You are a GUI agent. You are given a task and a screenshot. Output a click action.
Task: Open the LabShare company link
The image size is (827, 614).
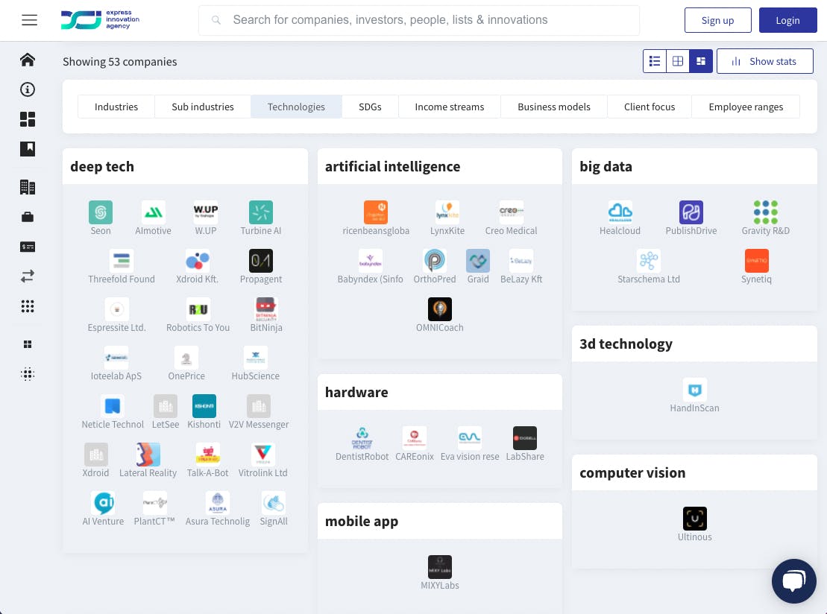pos(525,457)
